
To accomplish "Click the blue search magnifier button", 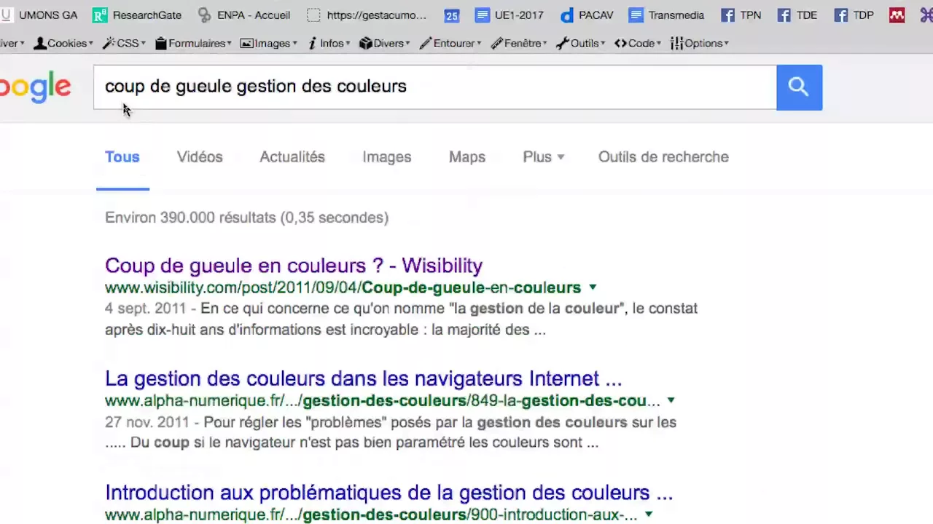I will tap(799, 87).
